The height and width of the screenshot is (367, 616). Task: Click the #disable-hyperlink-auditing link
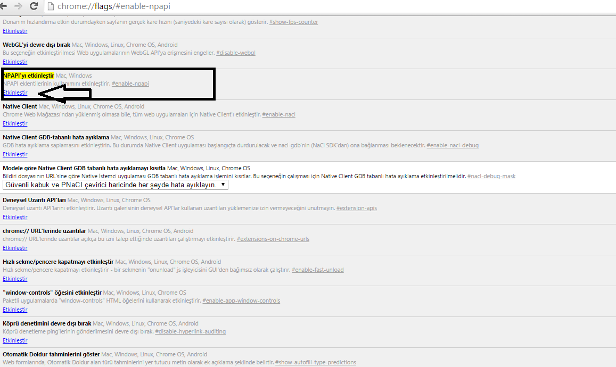tap(191, 332)
